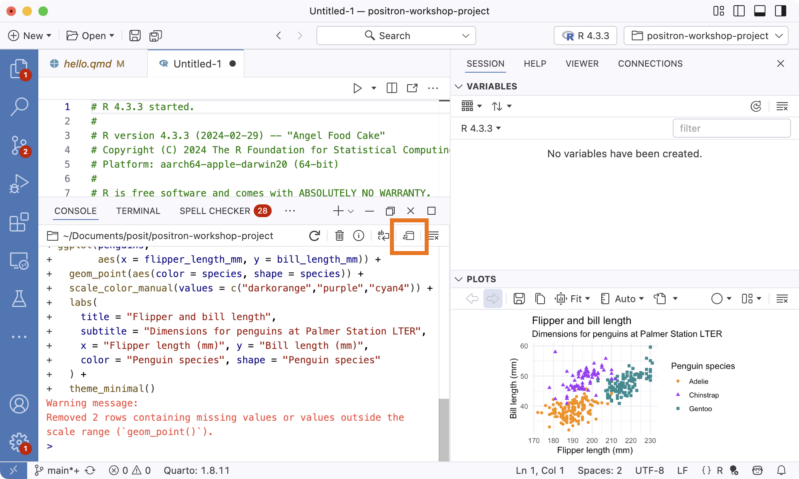Open the R 4.3.3 interpreter selector
This screenshot has width=799, height=479.
(x=586, y=36)
